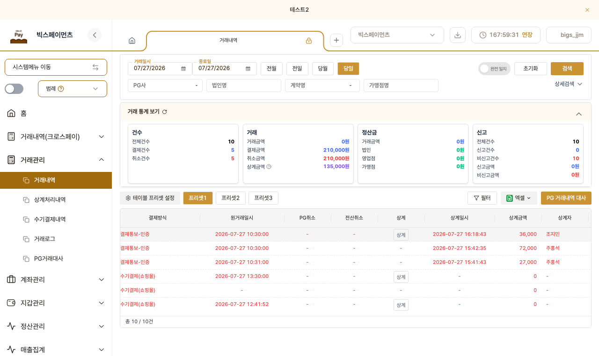Open the 빅스페이먼츠 company dropdown
The height and width of the screenshot is (356, 599).
[397, 35]
